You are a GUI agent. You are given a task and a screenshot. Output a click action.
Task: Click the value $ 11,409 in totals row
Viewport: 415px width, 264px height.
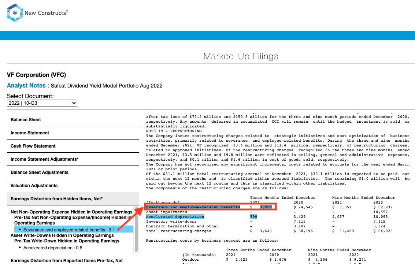point(343,231)
